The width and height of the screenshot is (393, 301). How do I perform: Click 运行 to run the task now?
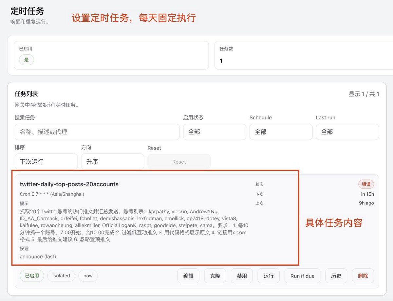click(x=268, y=276)
